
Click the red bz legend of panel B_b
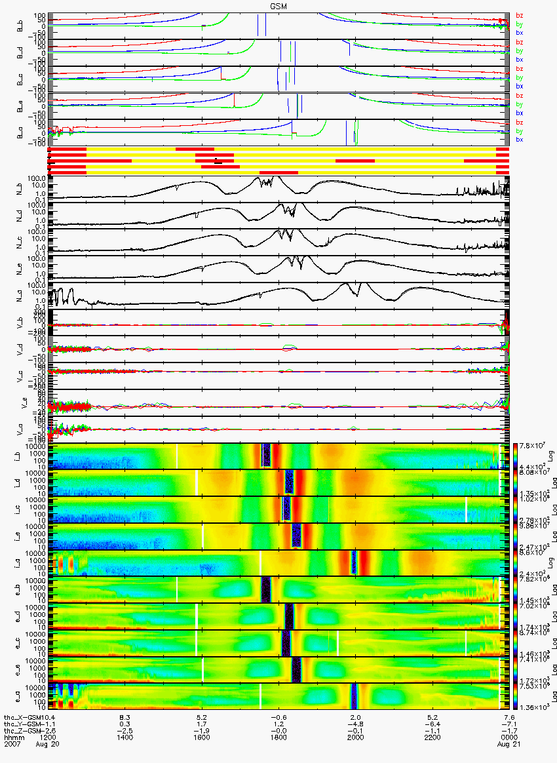520,16
